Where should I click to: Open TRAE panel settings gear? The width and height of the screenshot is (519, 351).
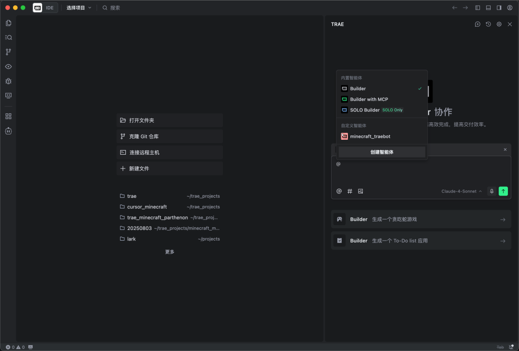(x=499, y=24)
